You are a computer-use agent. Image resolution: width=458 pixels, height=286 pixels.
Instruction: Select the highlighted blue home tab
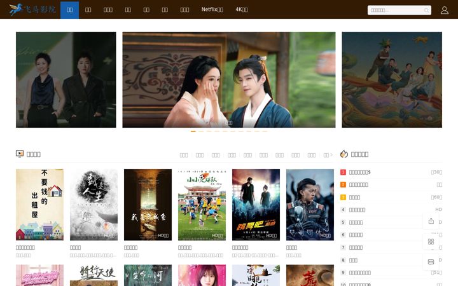tap(69, 10)
